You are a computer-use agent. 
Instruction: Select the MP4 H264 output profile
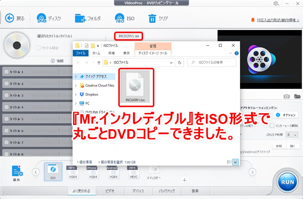[x=73, y=172]
